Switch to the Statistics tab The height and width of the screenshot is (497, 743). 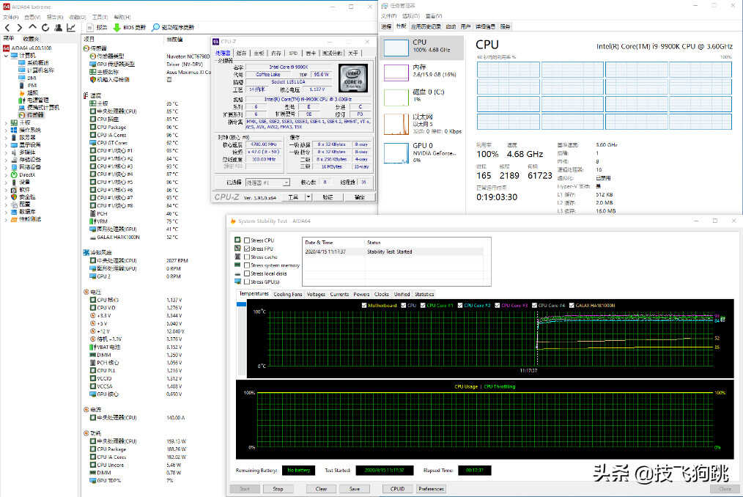[424, 295]
